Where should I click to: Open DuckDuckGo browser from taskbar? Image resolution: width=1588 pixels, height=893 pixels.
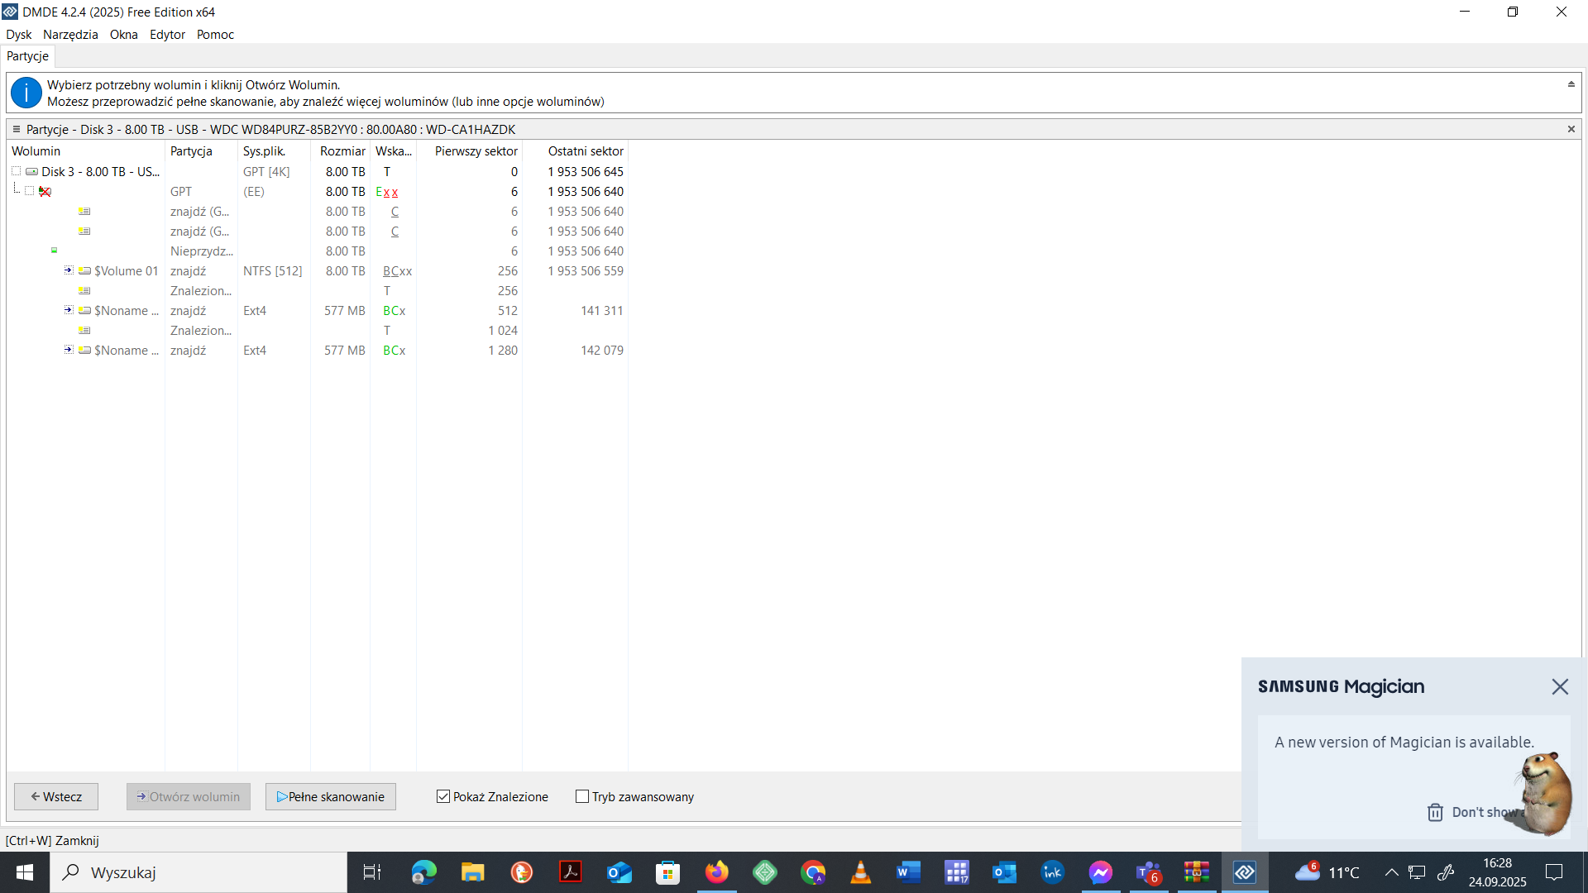pos(522,872)
